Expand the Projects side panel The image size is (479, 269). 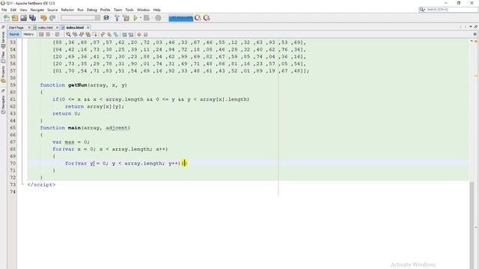click(x=3, y=75)
